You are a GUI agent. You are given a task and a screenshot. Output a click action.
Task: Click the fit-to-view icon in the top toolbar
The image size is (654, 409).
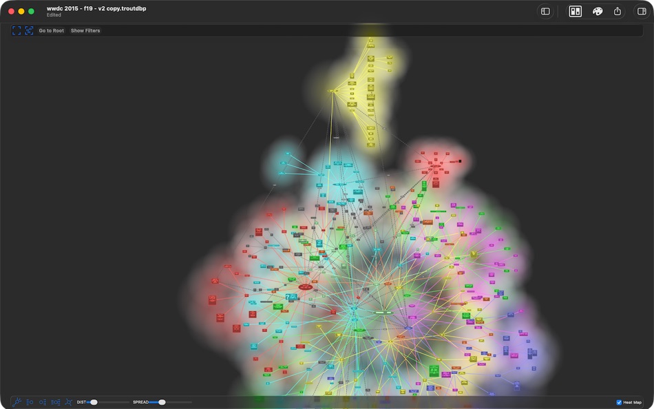[17, 30]
